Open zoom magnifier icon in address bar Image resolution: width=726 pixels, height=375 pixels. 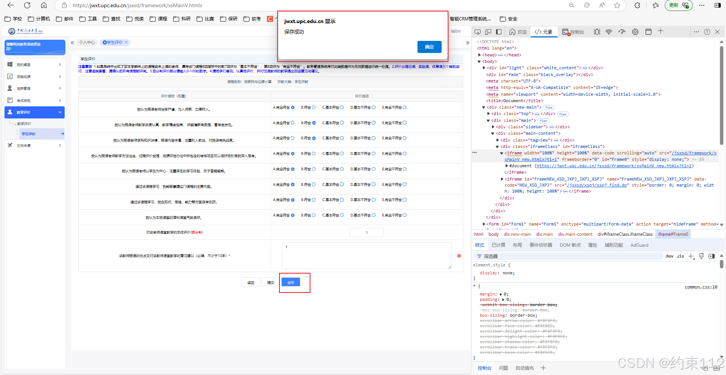571,5
